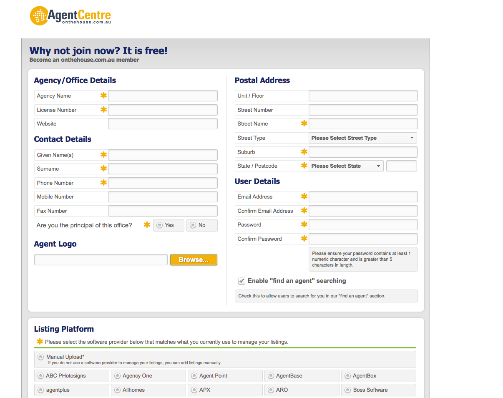This screenshot has width=503, height=398.
Task: Click the Agent Logo heading
Action: (55, 244)
